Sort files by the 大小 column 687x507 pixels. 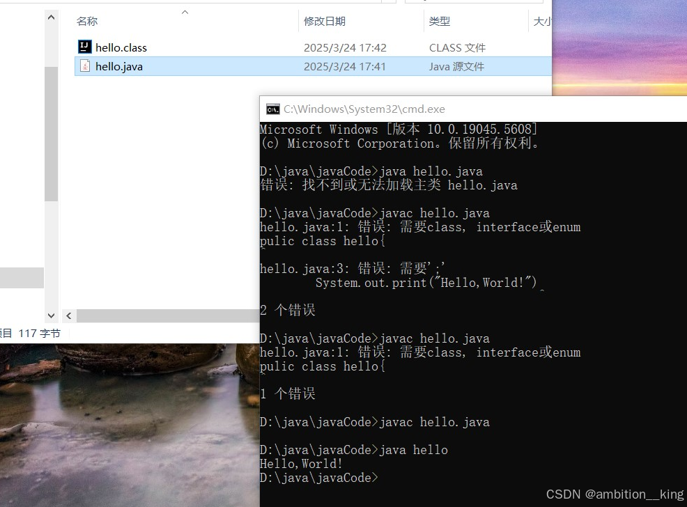(x=543, y=21)
